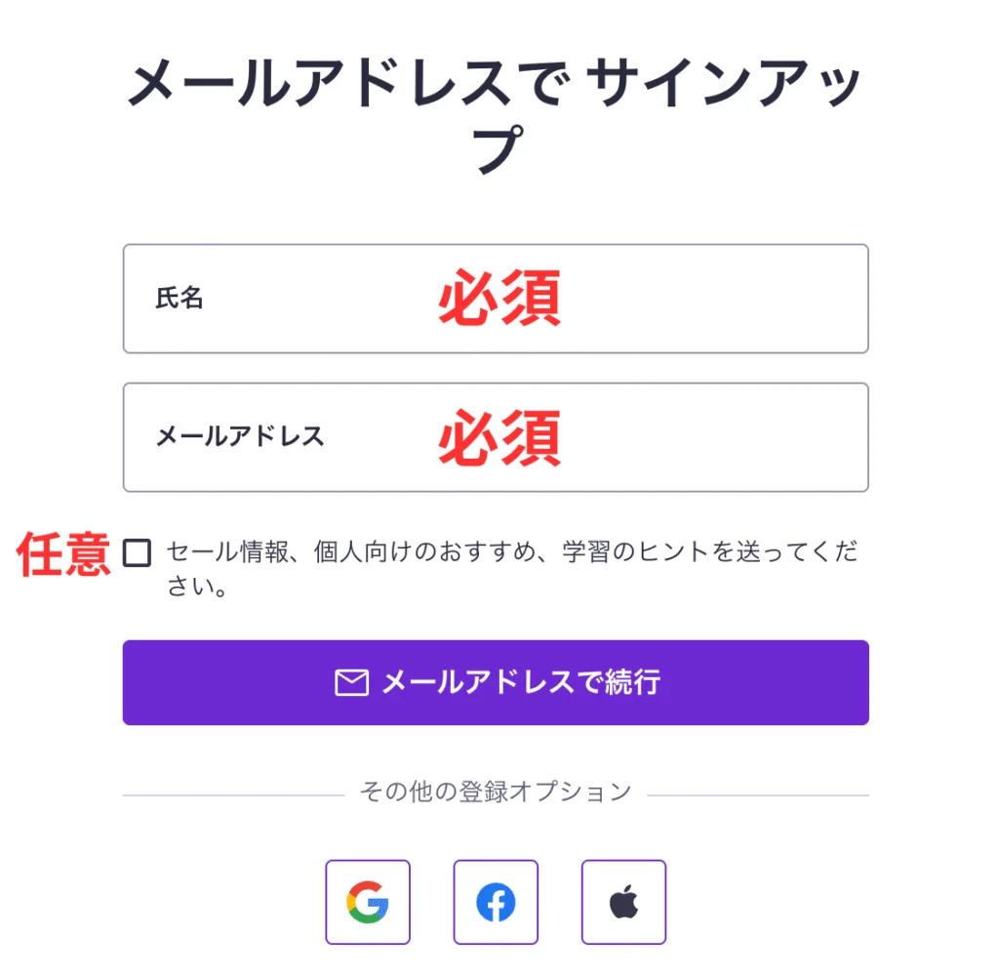Click the その他の登録オプション divider text
999x976 pixels.
[496, 792]
